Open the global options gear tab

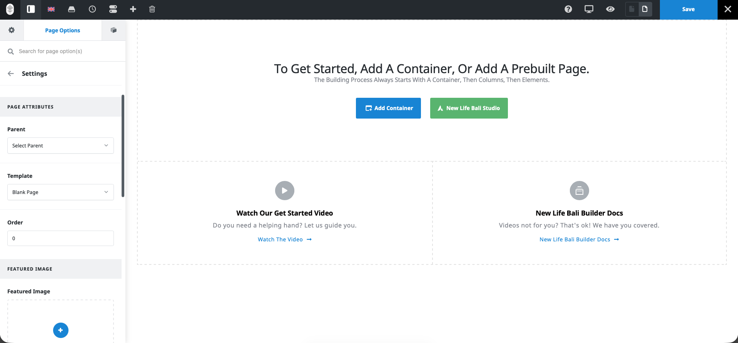12,30
